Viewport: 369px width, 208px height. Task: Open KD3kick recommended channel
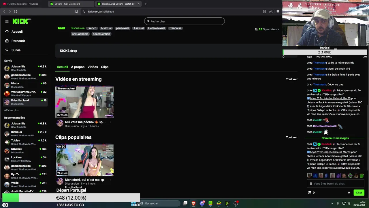(x=25, y=151)
